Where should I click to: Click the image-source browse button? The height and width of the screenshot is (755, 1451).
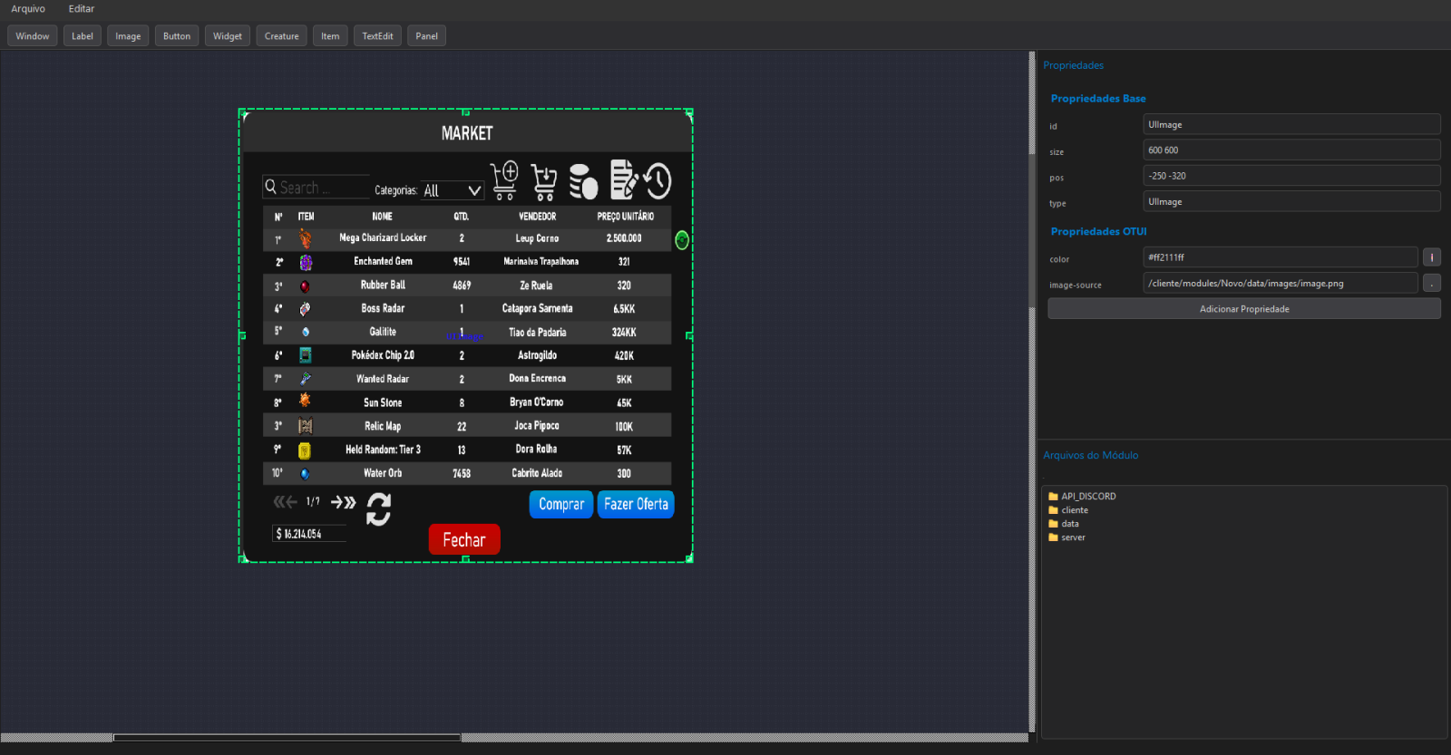(1432, 284)
